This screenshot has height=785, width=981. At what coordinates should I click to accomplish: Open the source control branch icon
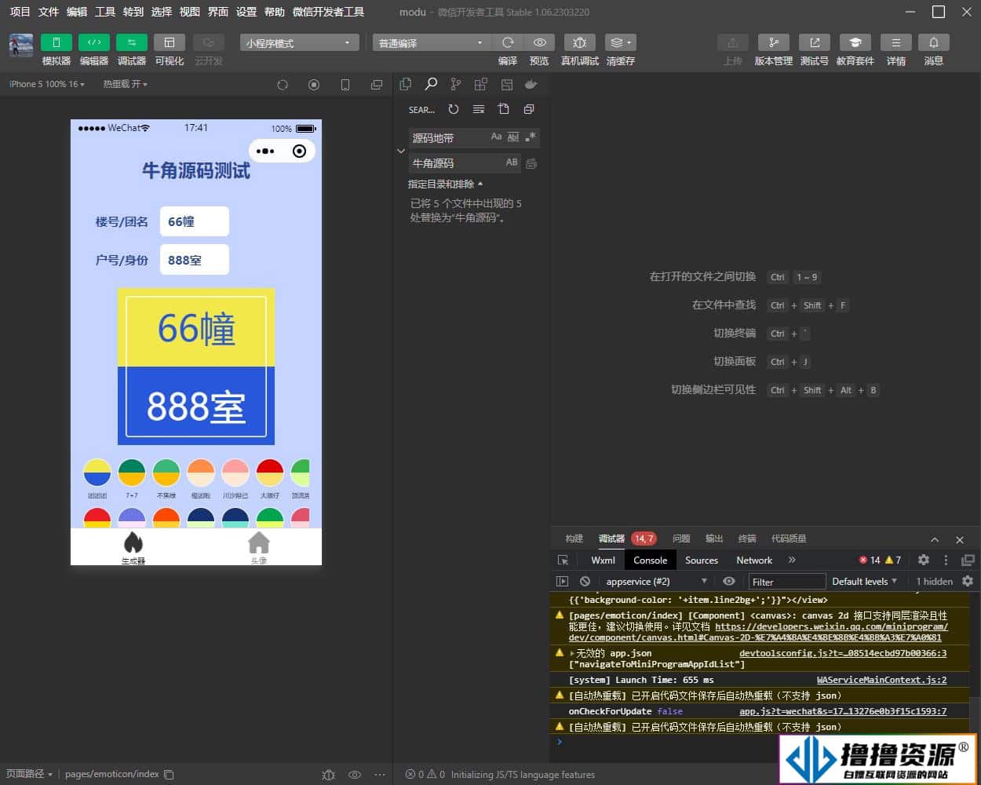(x=456, y=84)
